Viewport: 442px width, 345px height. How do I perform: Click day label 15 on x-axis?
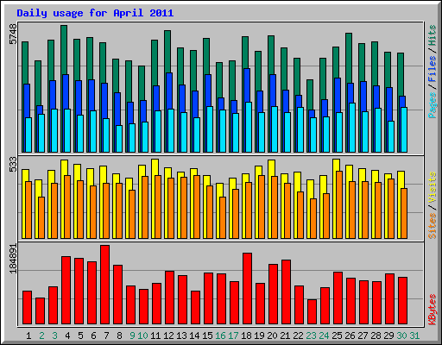click(x=207, y=336)
